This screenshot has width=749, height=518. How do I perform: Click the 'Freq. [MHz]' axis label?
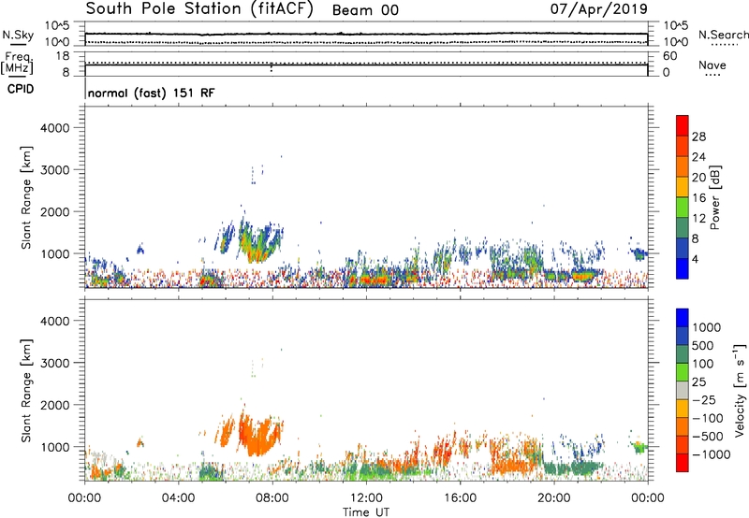17,64
